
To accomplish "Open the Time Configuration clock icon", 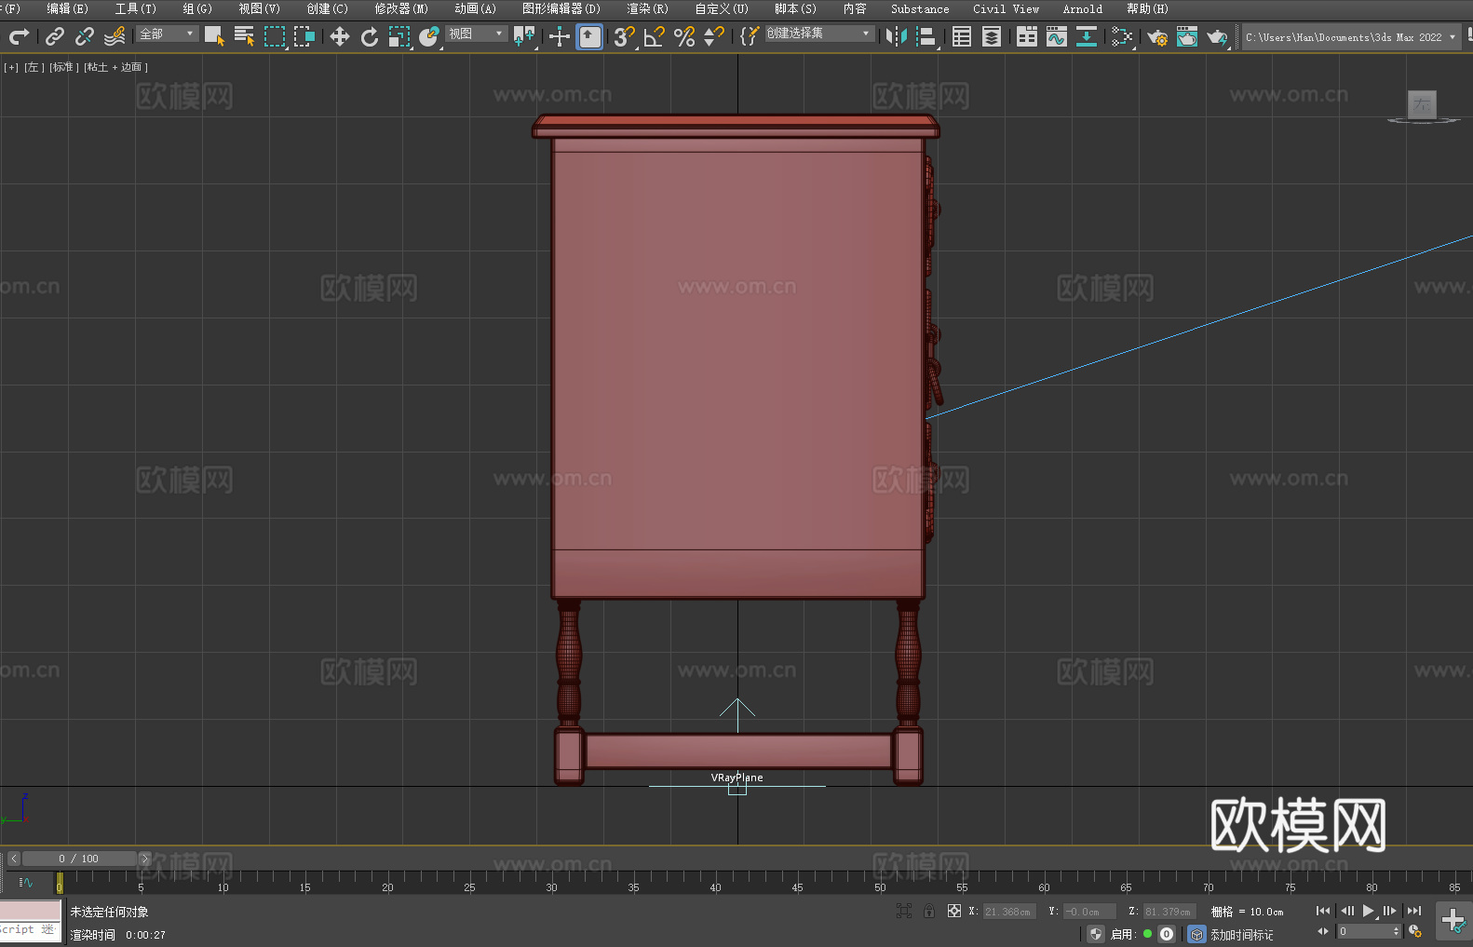I will 1415,931.
